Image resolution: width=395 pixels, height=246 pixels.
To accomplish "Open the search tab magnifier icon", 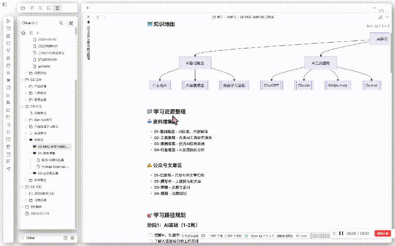I will point(40,8).
